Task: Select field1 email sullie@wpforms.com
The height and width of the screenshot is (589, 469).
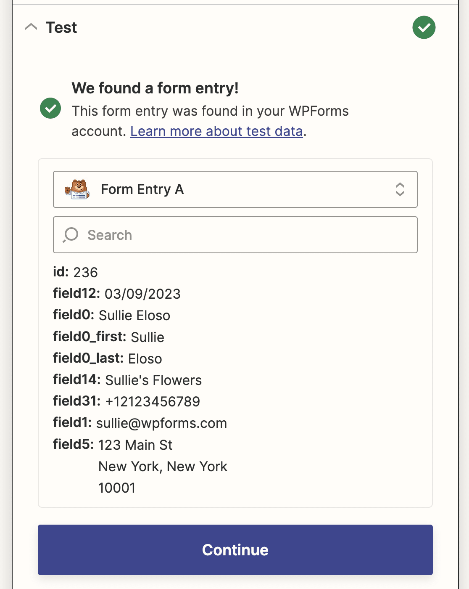Action: point(161,423)
